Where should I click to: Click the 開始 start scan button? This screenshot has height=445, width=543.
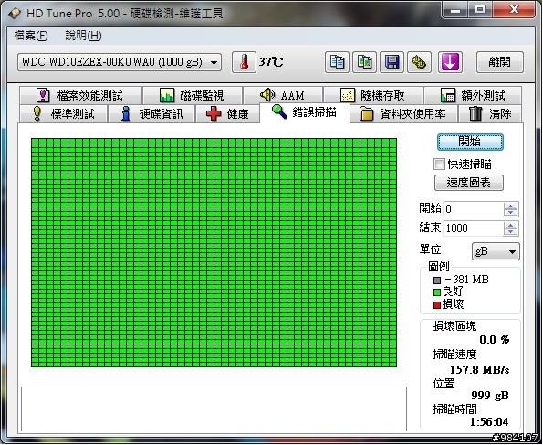click(470, 142)
